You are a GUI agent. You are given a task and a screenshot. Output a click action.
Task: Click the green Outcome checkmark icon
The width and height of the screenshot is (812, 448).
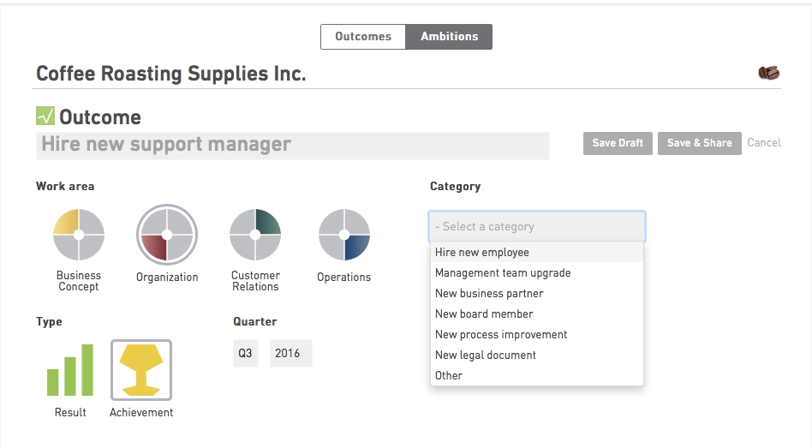point(45,116)
